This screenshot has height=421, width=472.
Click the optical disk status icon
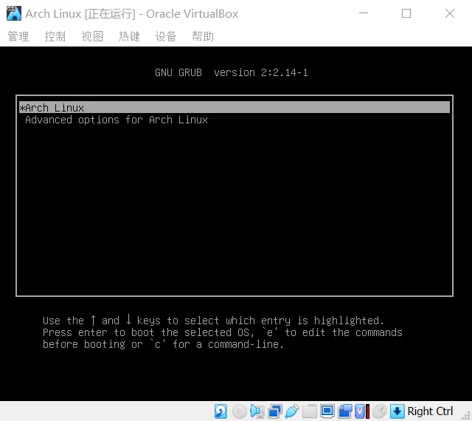(239, 411)
